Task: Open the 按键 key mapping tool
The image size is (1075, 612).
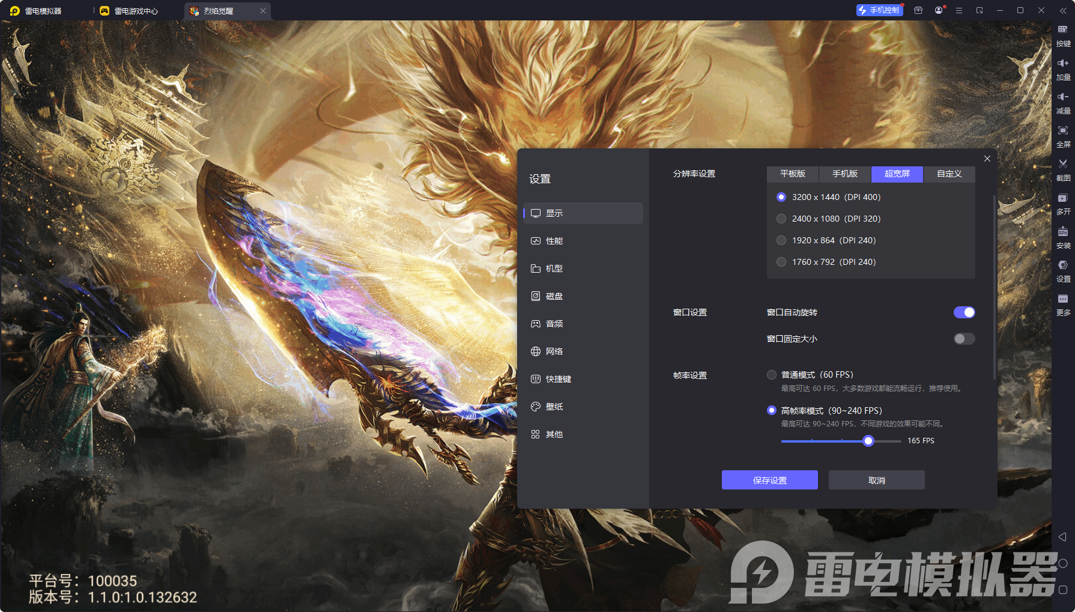Action: (x=1063, y=35)
